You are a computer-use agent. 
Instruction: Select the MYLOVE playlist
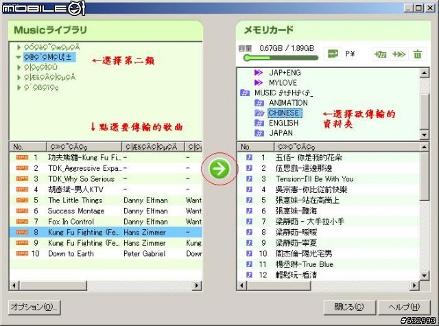coord(283,82)
